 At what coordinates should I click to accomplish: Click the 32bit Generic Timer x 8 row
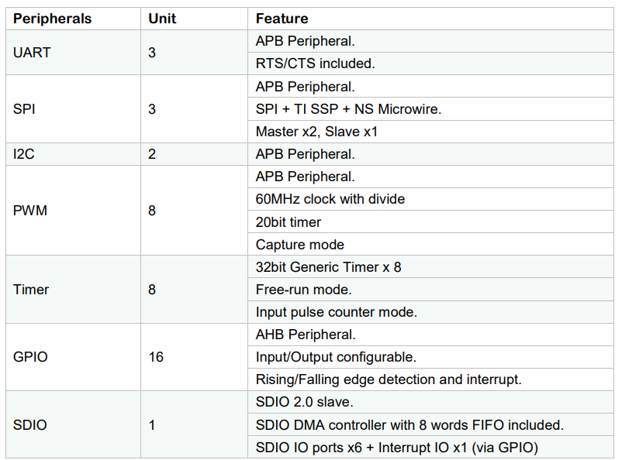point(430,267)
